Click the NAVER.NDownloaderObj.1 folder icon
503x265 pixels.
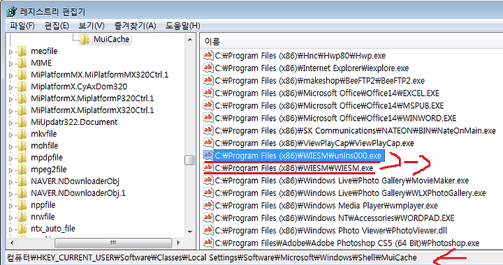pos(22,193)
